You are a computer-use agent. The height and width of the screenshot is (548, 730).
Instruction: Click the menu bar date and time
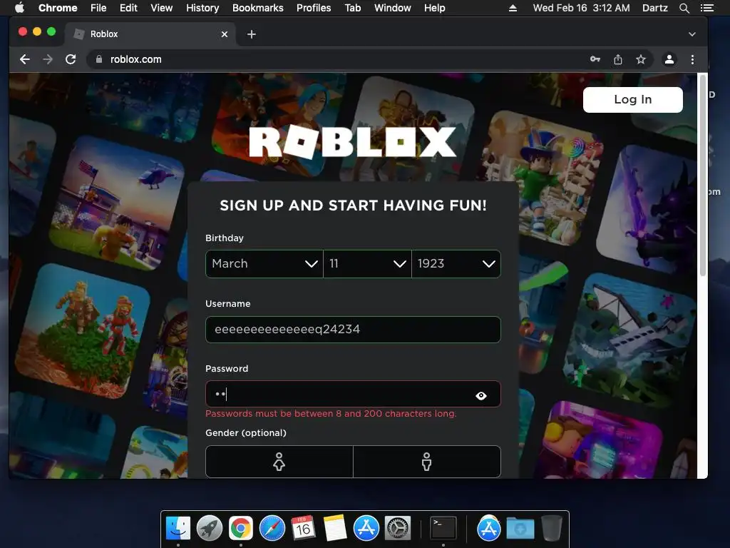[x=581, y=8]
